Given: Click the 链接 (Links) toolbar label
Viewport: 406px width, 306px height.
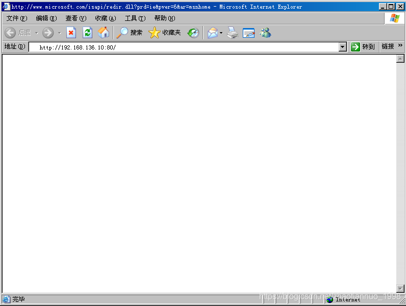Looking at the screenshot, I should (388, 46).
